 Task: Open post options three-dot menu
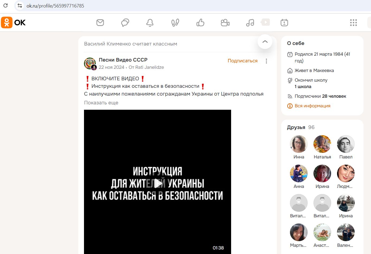pos(266,61)
